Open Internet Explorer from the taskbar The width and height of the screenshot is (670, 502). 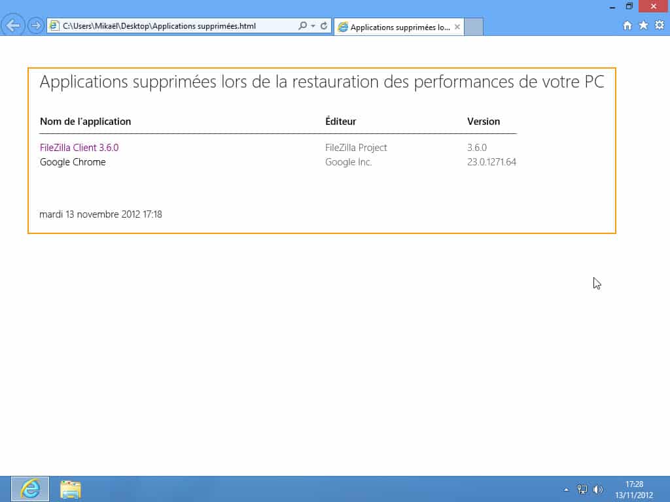coord(30,489)
